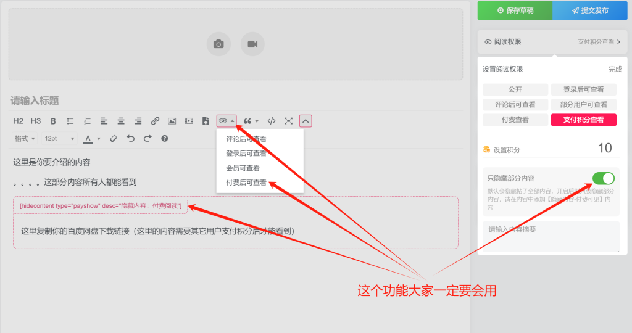Collapse the toolbar with the chevron button

coord(306,121)
